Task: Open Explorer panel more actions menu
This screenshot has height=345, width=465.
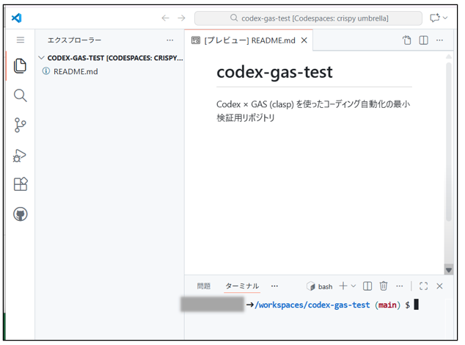Action: (170, 40)
